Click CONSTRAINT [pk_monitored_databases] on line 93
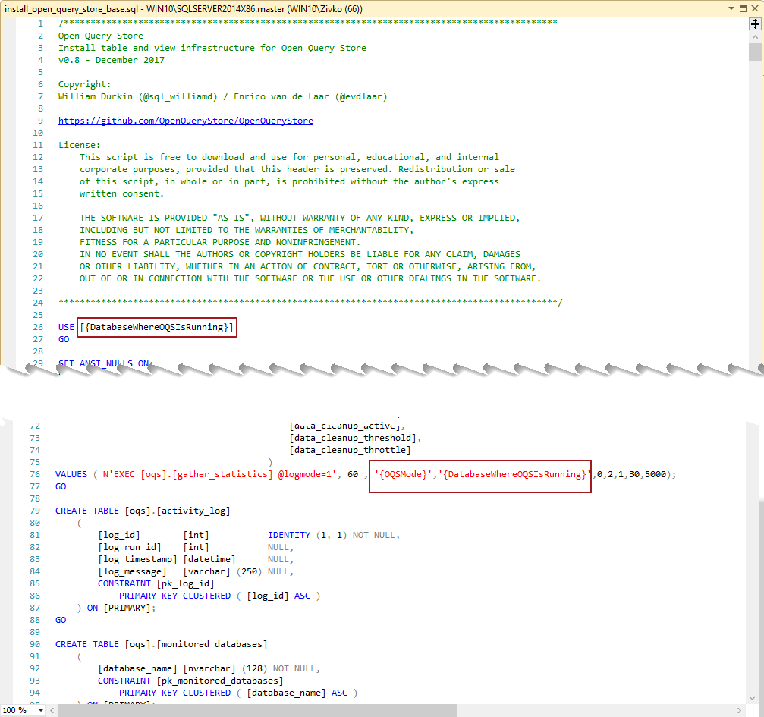 (190, 681)
